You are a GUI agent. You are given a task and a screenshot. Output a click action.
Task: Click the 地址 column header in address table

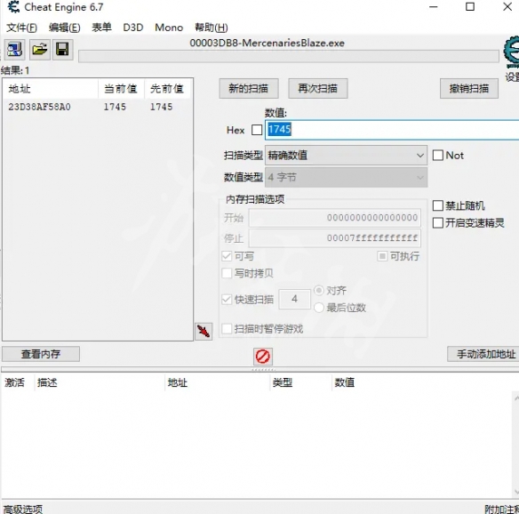pos(217,383)
